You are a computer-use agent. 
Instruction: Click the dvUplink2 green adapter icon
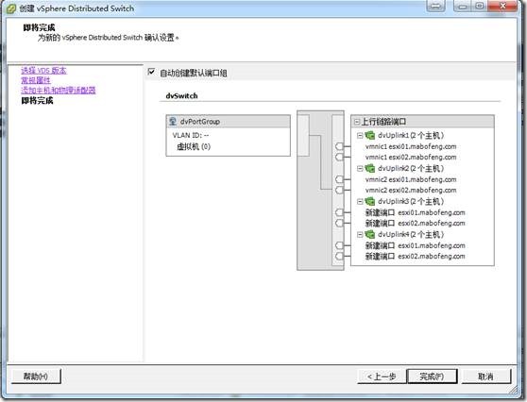click(369, 168)
